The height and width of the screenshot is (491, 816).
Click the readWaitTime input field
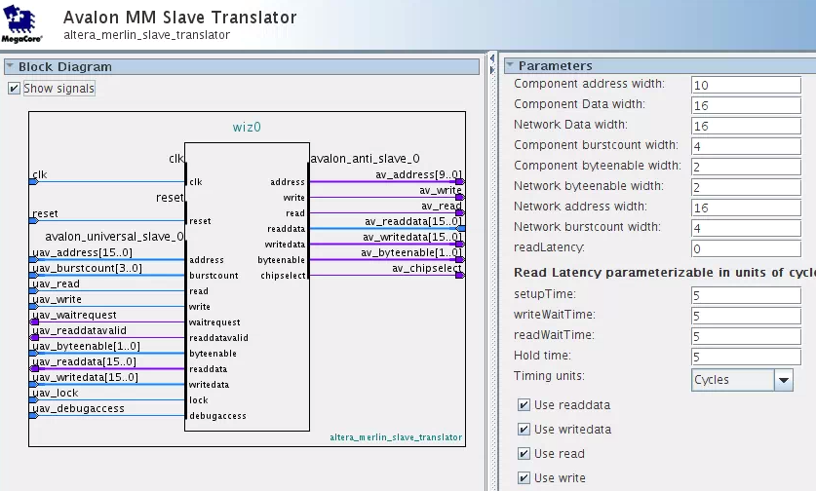pyautogui.click(x=746, y=336)
